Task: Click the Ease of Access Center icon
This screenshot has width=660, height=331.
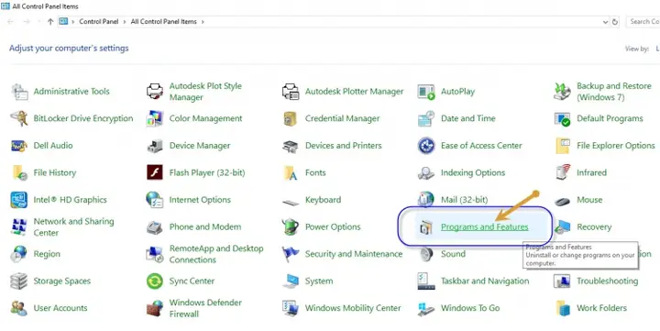Action: point(426,146)
